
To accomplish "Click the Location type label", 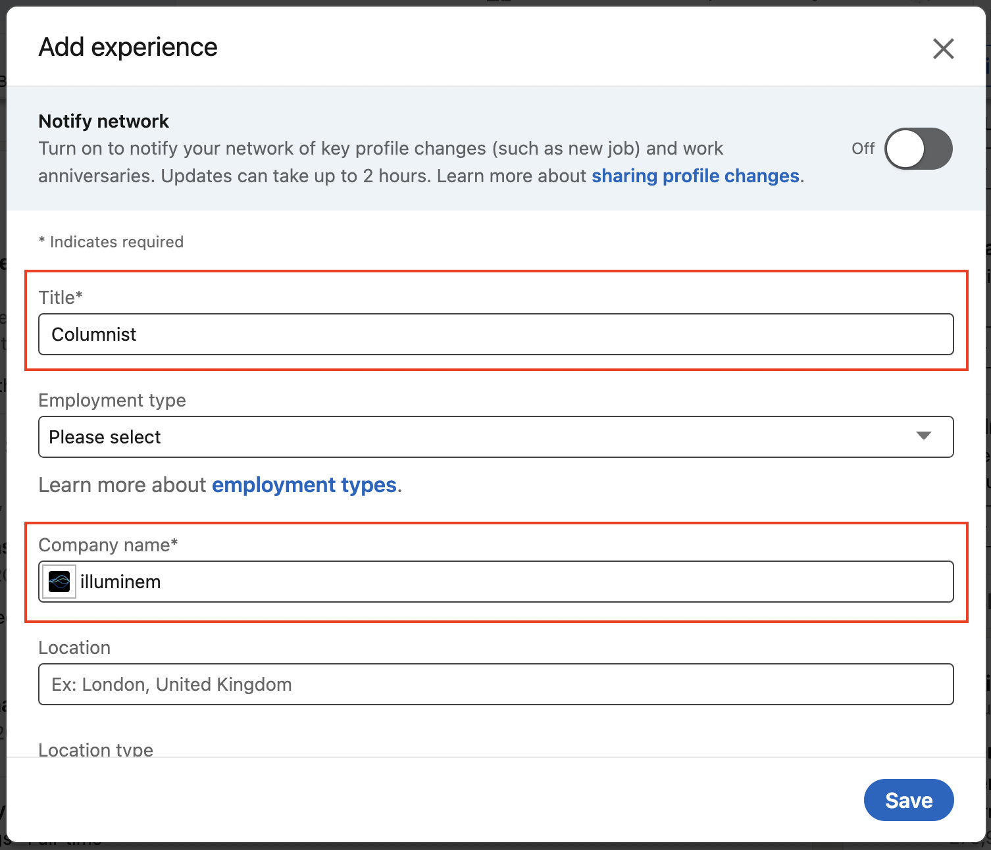I will tap(95, 749).
